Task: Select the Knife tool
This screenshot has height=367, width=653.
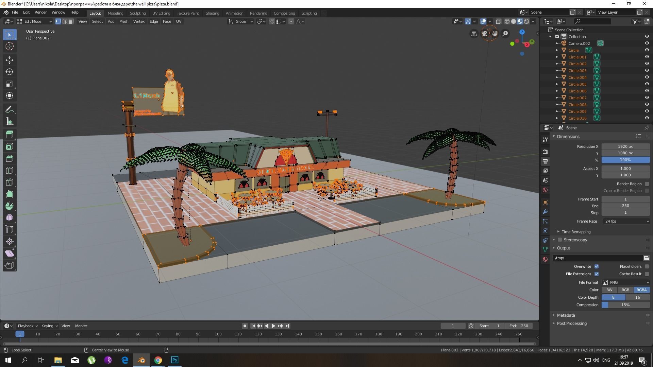Action: (x=10, y=182)
